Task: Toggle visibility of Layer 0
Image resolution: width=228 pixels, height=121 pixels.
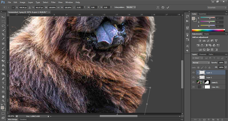Action: pyautogui.click(x=193, y=82)
